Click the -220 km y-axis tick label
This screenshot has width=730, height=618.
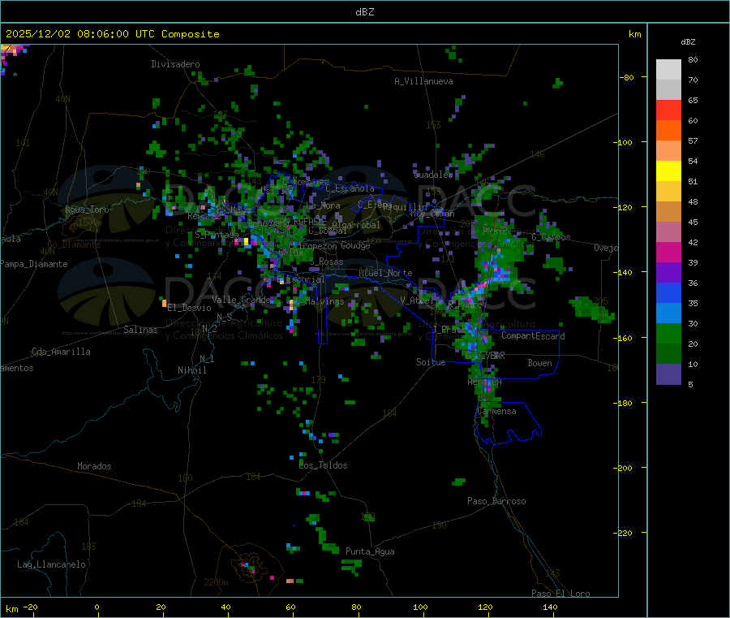tap(622, 533)
